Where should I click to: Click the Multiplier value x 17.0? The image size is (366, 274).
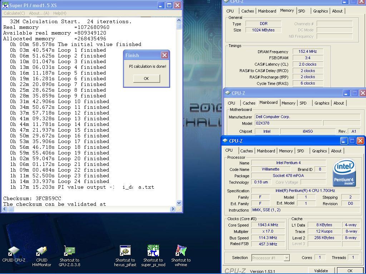point(268,231)
